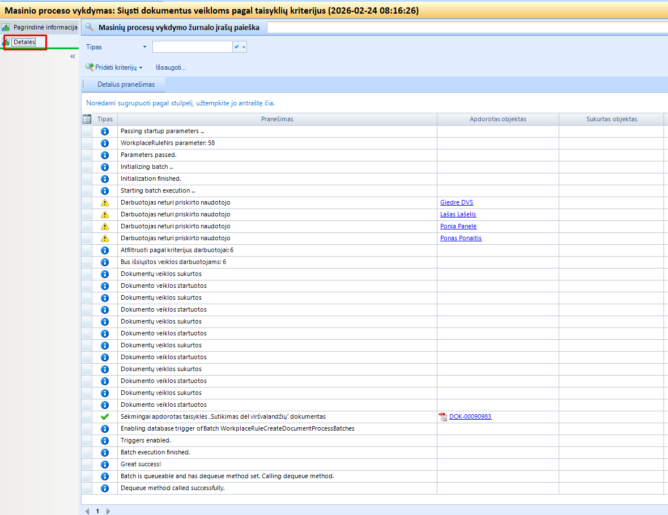Screen dimensions: 668x515
Task: Open the Ponas Ponaitis employee link
Action: (461, 239)
